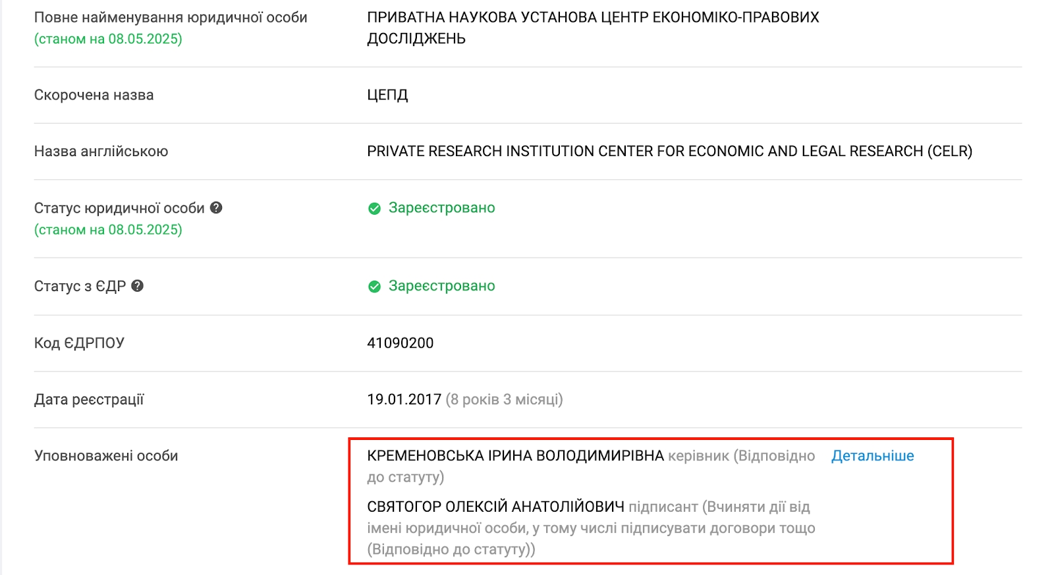Select СВЯТОГОР ОЛЕКСІЙ АНАТОЛІЙОВИЧ name
The image size is (1054, 575).
[495, 507]
